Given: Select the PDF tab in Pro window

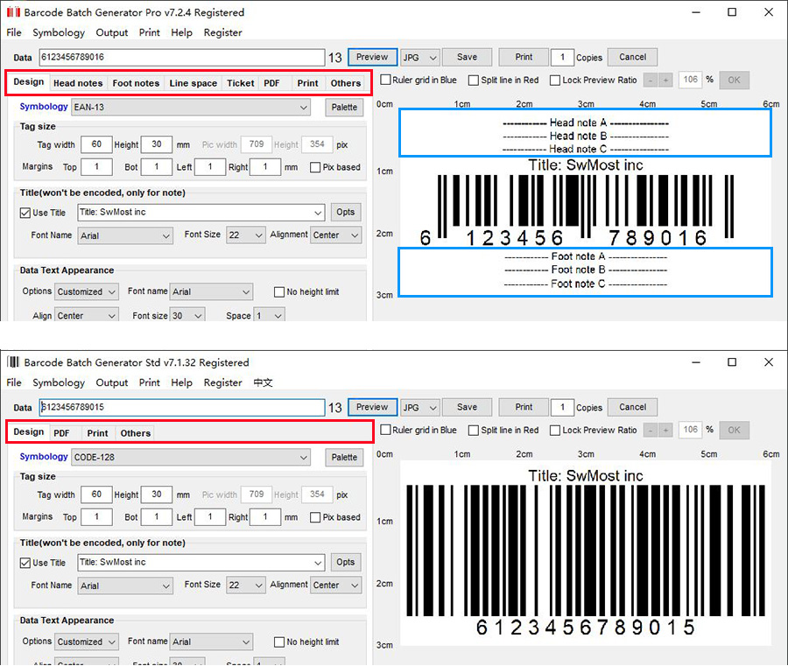Looking at the screenshot, I should coord(272,83).
